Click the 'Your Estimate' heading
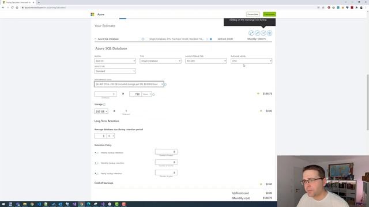Screen dimensions: 369x207 [x=105, y=26]
